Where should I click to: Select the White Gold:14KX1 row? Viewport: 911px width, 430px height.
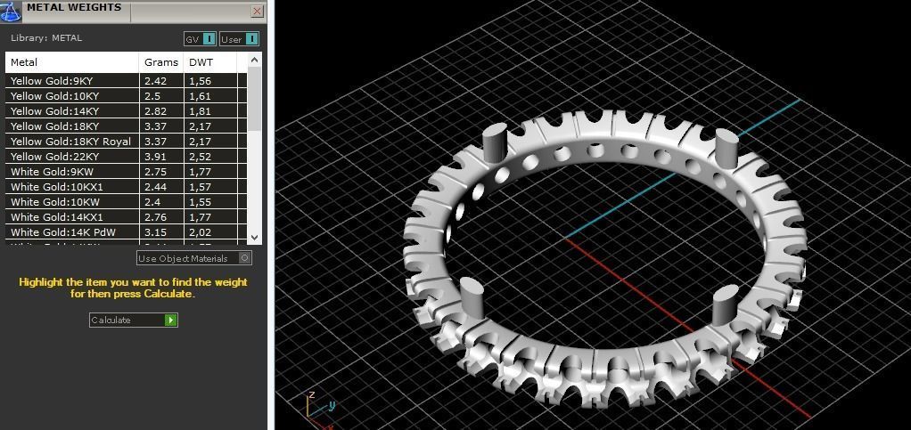pos(126,217)
